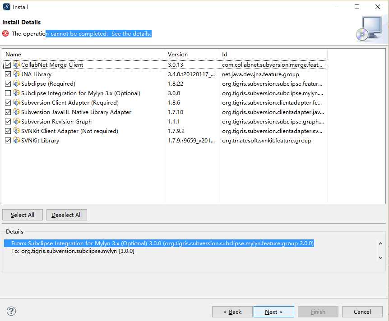Viewport: 389px width, 321px height.
Task: Click the SVNKit Client Adapter feature icon
Action: [x=17, y=131]
